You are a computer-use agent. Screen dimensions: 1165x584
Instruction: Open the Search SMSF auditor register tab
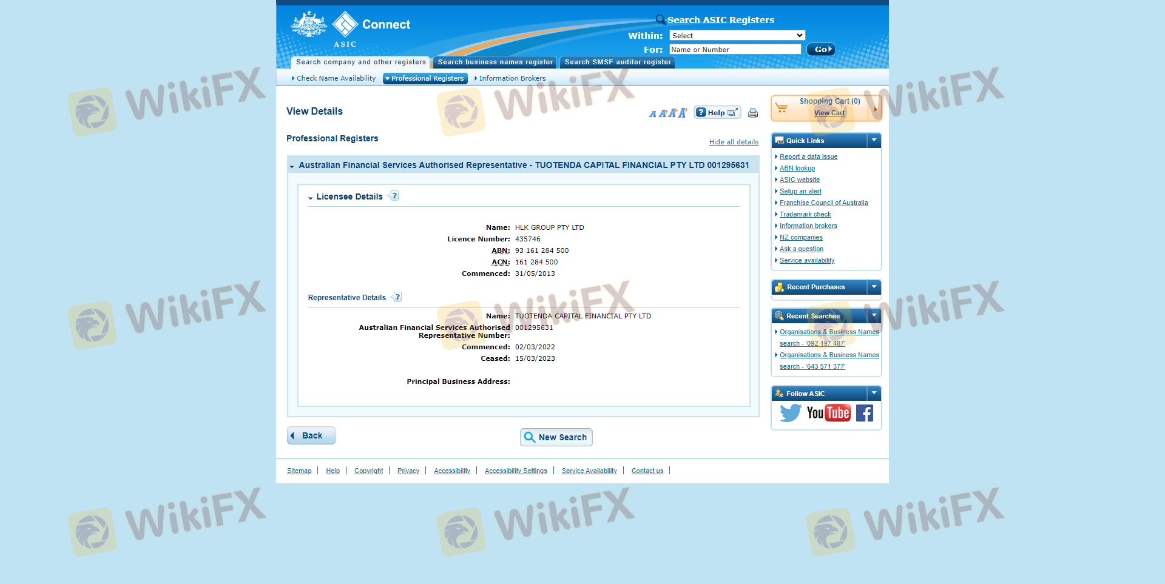point(618,62)
